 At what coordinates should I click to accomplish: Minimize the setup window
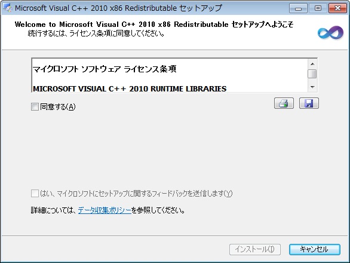point(298,8)
